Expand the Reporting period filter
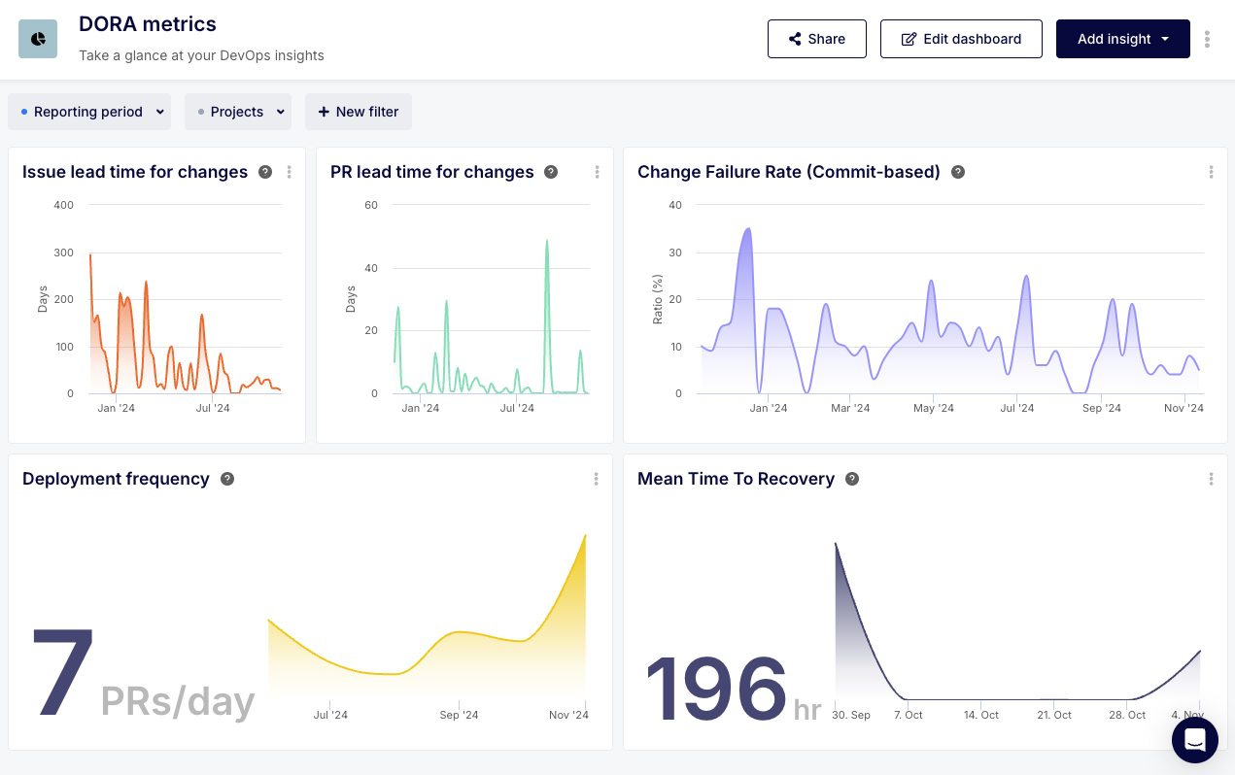Screen dimensions: 1235x775 [89, 112]
